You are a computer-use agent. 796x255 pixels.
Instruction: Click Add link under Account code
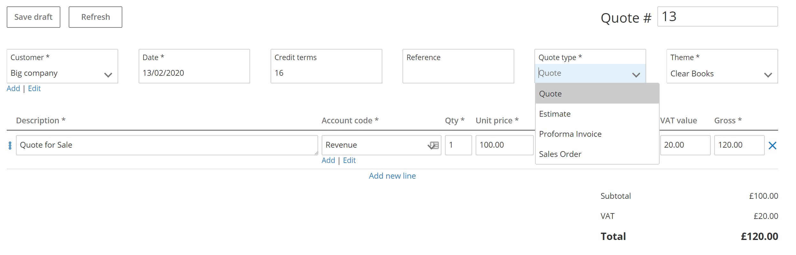pos(328,160)
